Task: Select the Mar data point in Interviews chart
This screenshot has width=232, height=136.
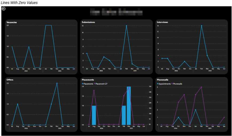Action: pos(207,55)
